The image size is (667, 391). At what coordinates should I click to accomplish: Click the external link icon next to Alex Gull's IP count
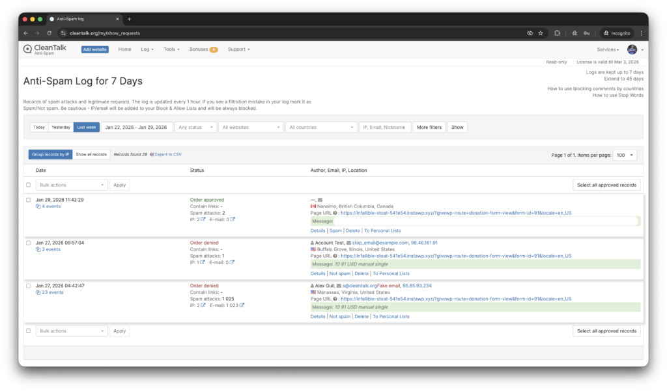204,306
